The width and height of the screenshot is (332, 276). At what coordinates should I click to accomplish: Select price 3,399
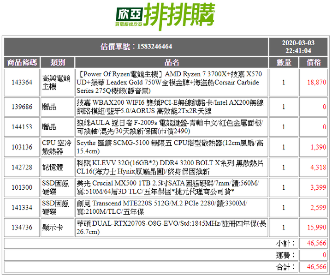318,187
